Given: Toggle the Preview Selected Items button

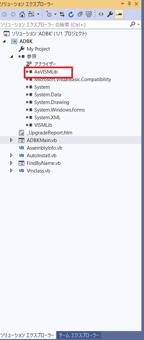Looking at the screenshot, I should click(x=119, y=14).
